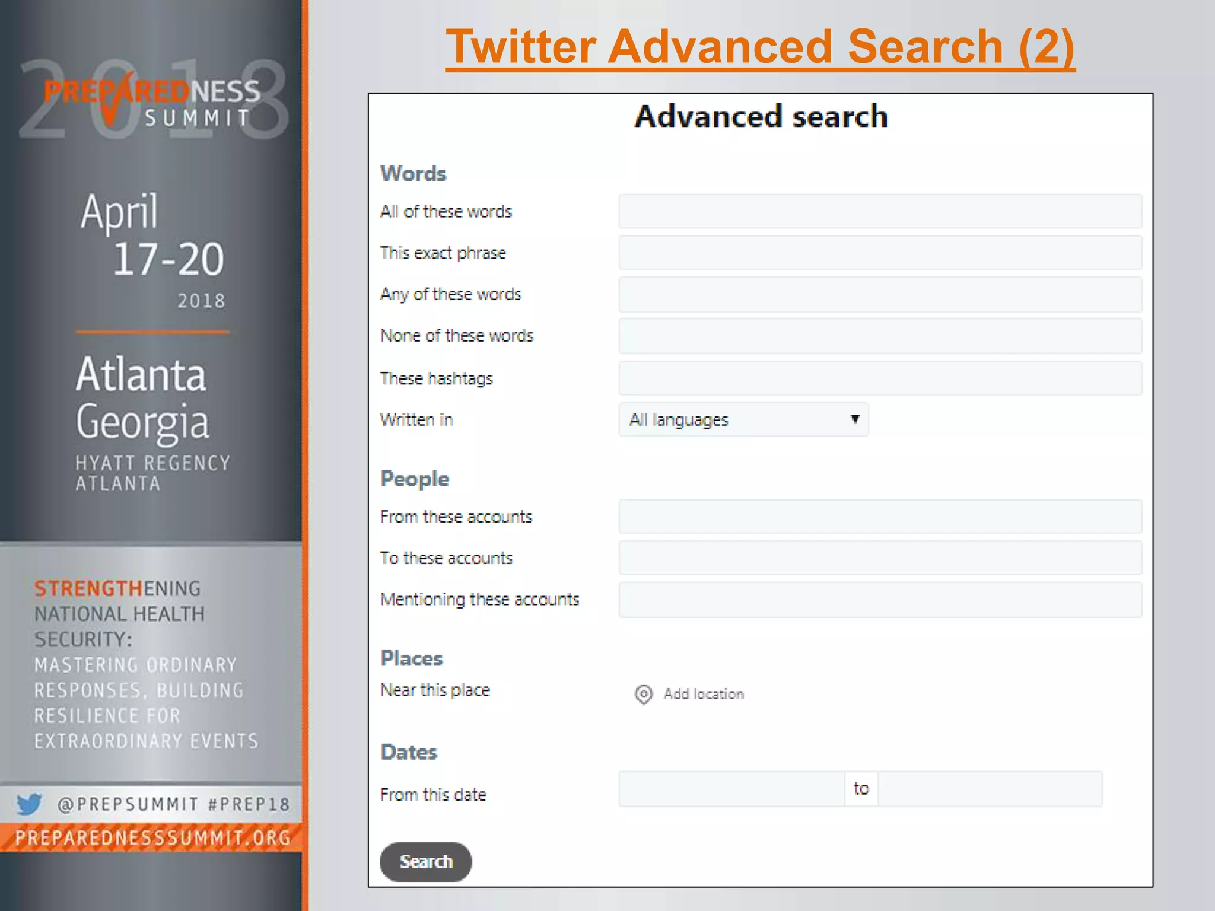Focus the 'These hashtags' input field

click(x=880, y=378)
